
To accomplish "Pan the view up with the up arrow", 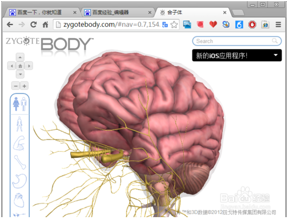I will click(20, 57).
